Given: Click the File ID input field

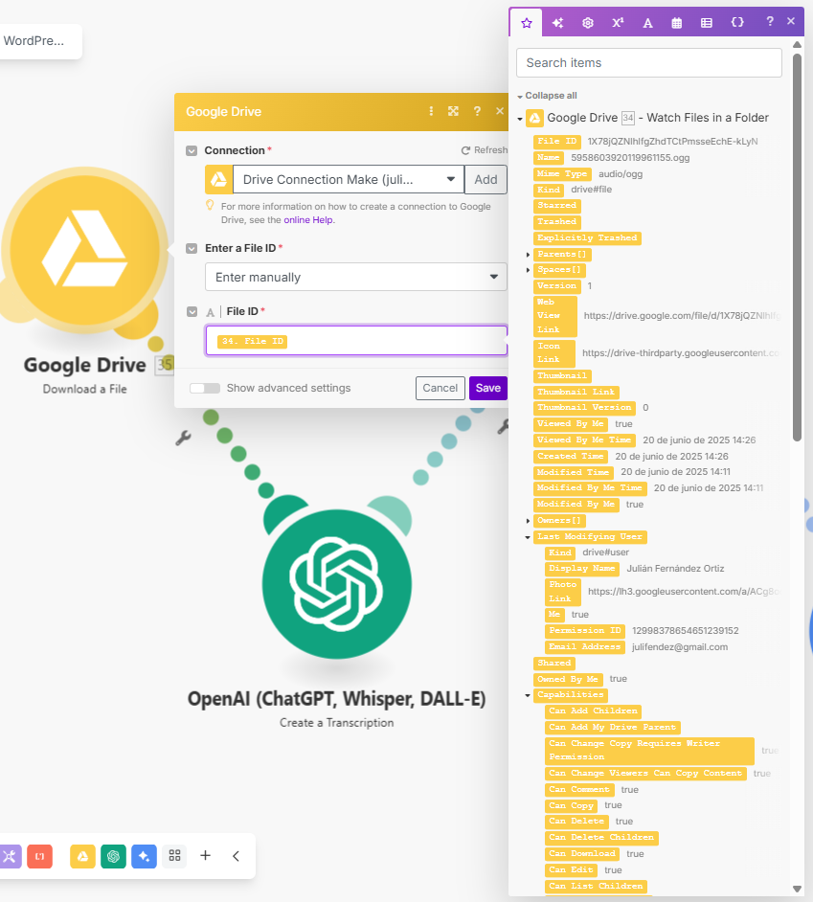Looking at the screenshot, I should point(356,341).
